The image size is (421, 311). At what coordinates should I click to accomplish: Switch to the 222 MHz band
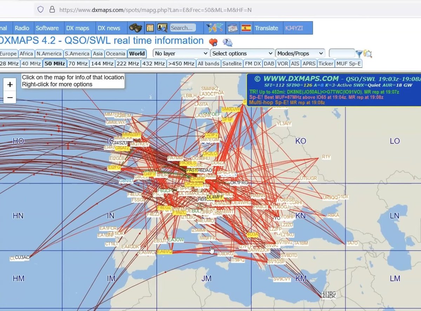tap(128, 64)
